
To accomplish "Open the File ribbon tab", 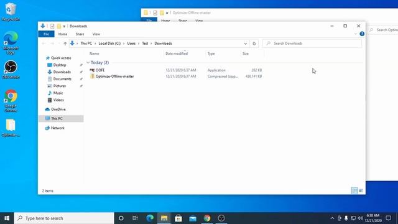I will tap(46, 34).
